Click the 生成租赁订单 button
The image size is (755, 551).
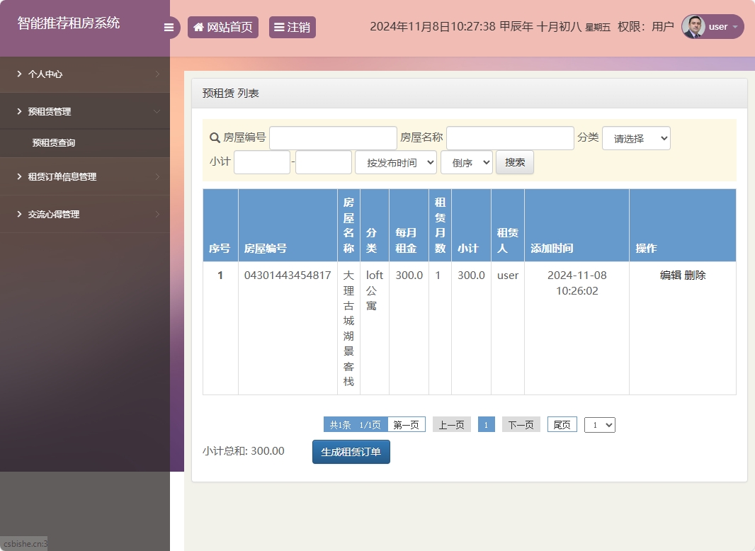351,451
